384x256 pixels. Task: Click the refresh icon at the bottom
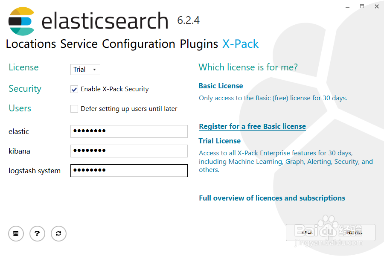click(x=58, y=233)
